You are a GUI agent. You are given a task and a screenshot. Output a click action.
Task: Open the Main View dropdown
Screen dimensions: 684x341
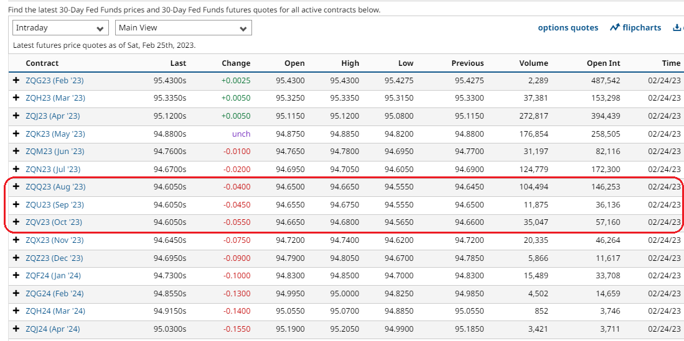click(183, 28)
